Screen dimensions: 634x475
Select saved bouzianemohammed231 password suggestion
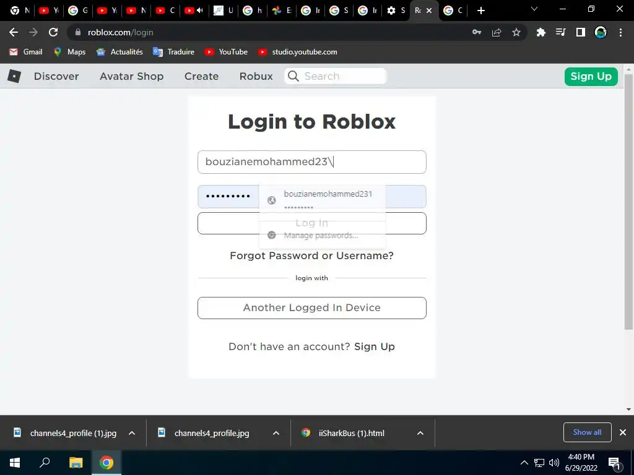[322, 200]
